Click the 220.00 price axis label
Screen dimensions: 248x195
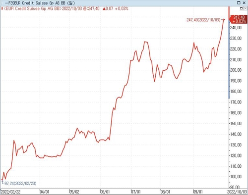pos(236,49)
